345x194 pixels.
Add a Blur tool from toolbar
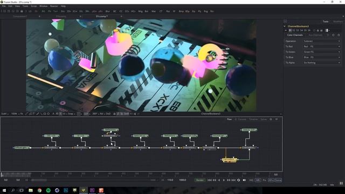pyautogui.click(x=108, y=11)
